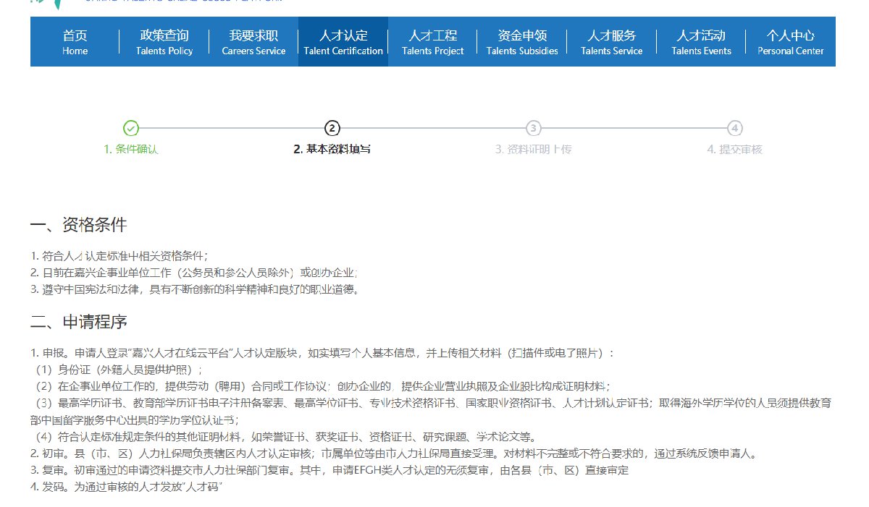Select the '4. 提交审核' step label

[735, 150]
